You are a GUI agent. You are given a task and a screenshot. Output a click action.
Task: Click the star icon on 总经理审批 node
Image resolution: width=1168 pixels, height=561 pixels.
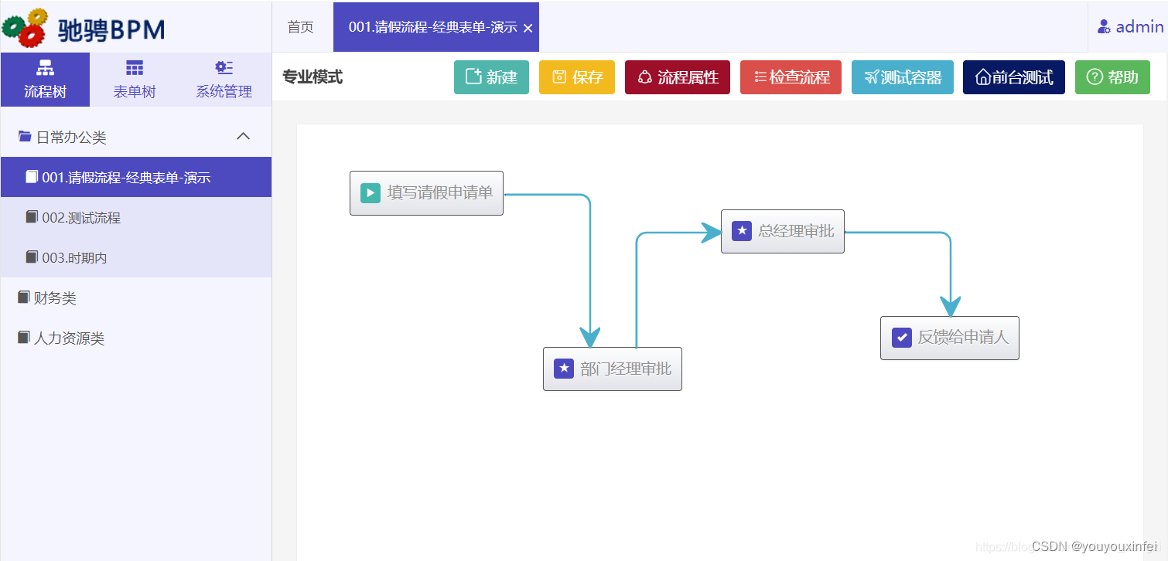coord(741,230)
